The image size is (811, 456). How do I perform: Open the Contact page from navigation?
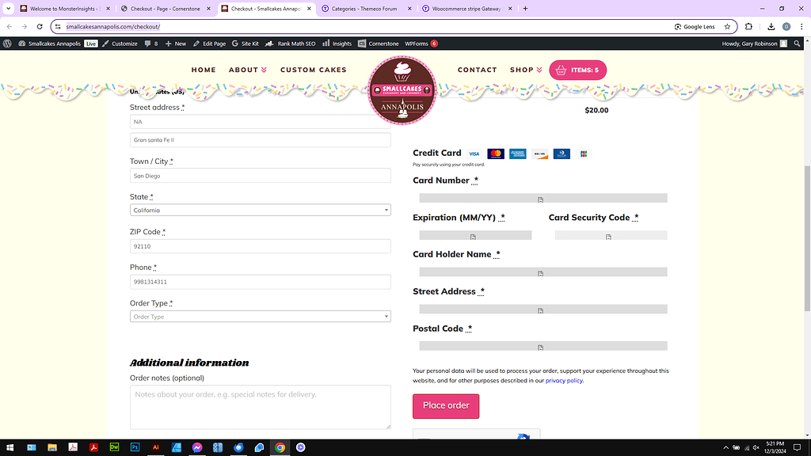pos(477,70)
